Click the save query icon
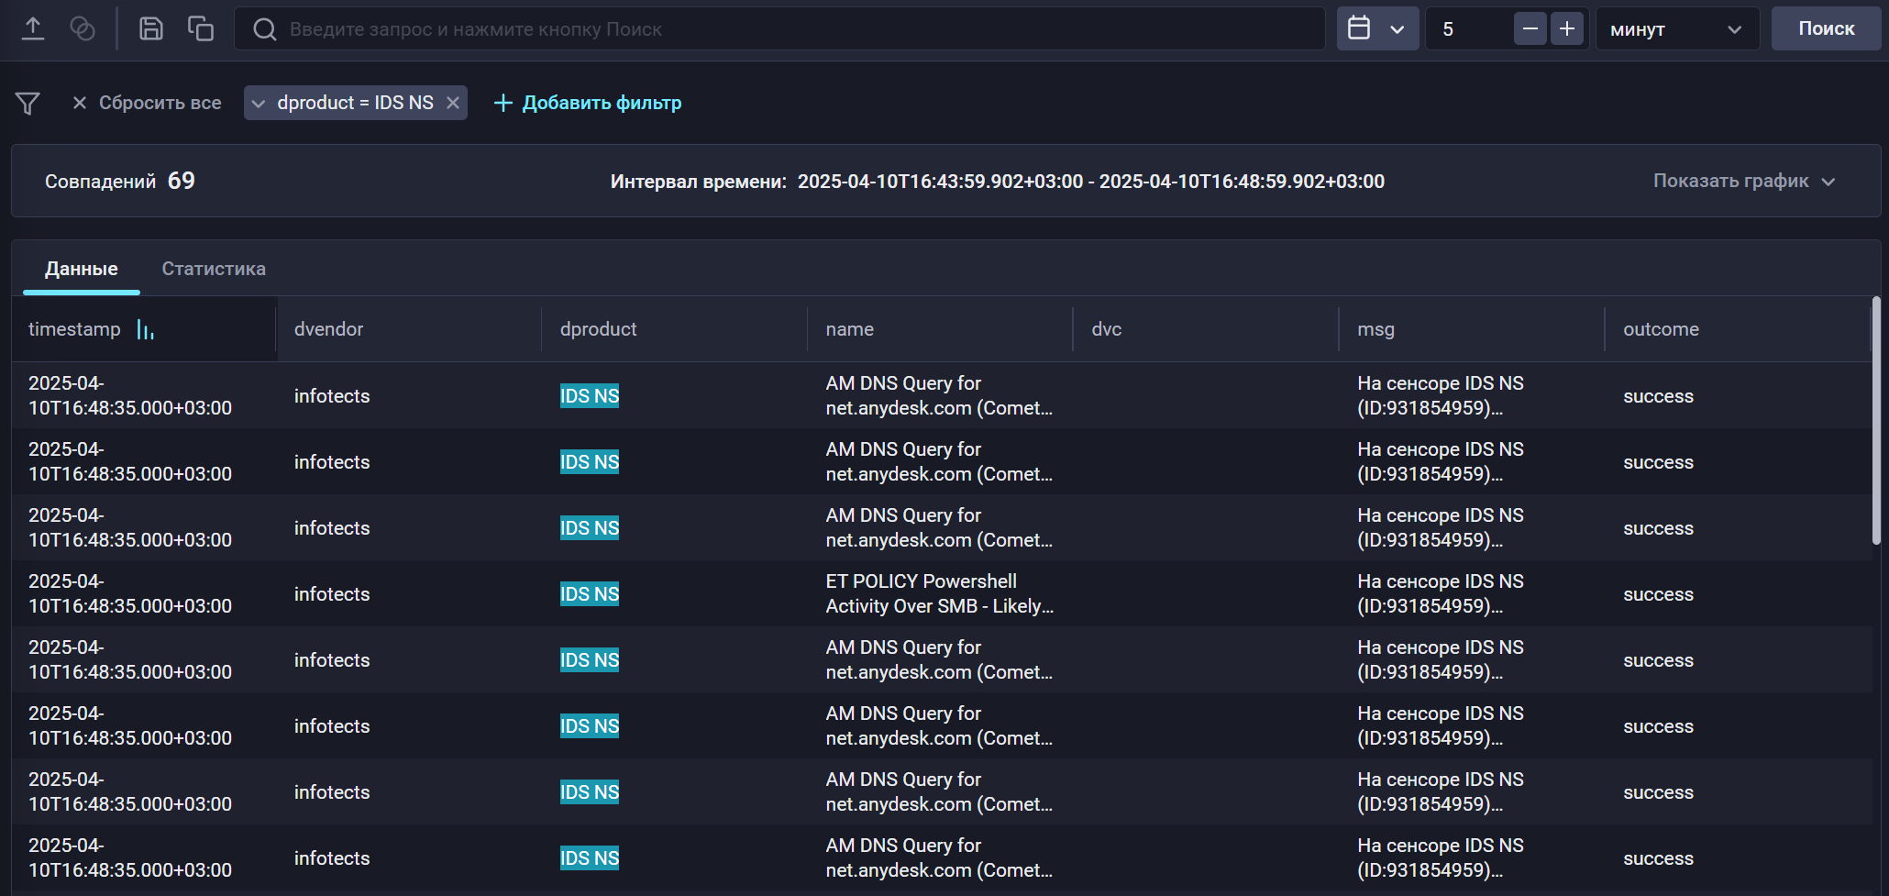1889x896 pixels. [150, 28]
